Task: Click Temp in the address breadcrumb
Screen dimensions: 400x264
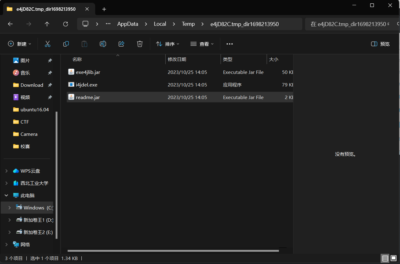Action: tap(188, 24)
